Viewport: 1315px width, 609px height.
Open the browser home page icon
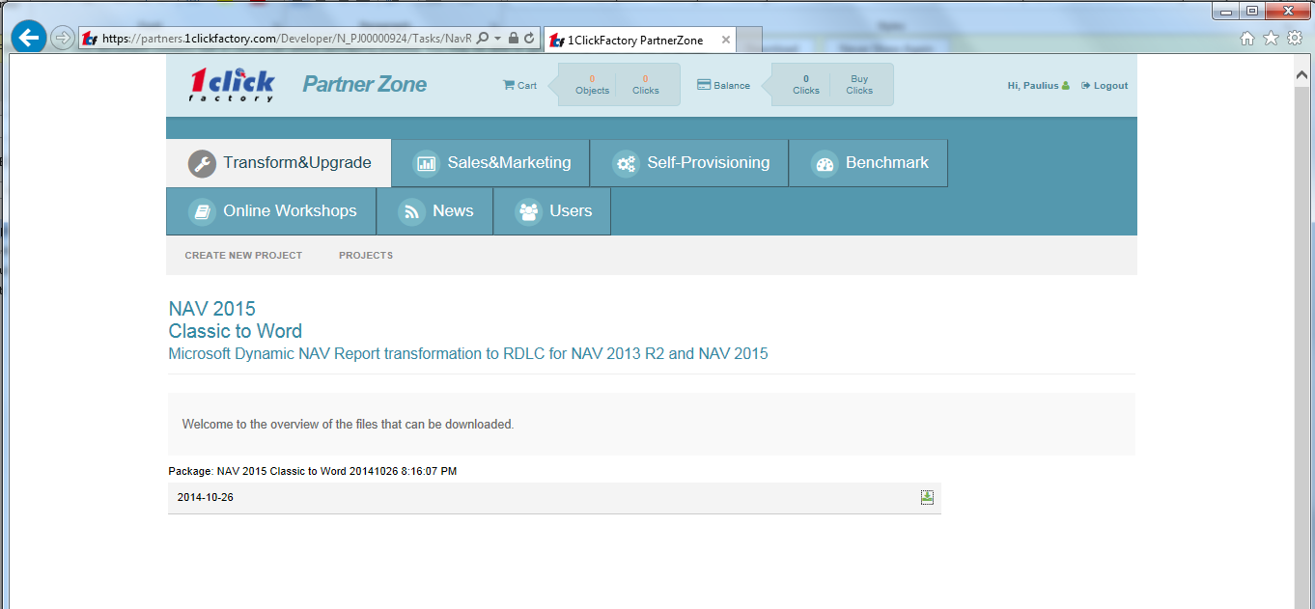[1247, 38]
